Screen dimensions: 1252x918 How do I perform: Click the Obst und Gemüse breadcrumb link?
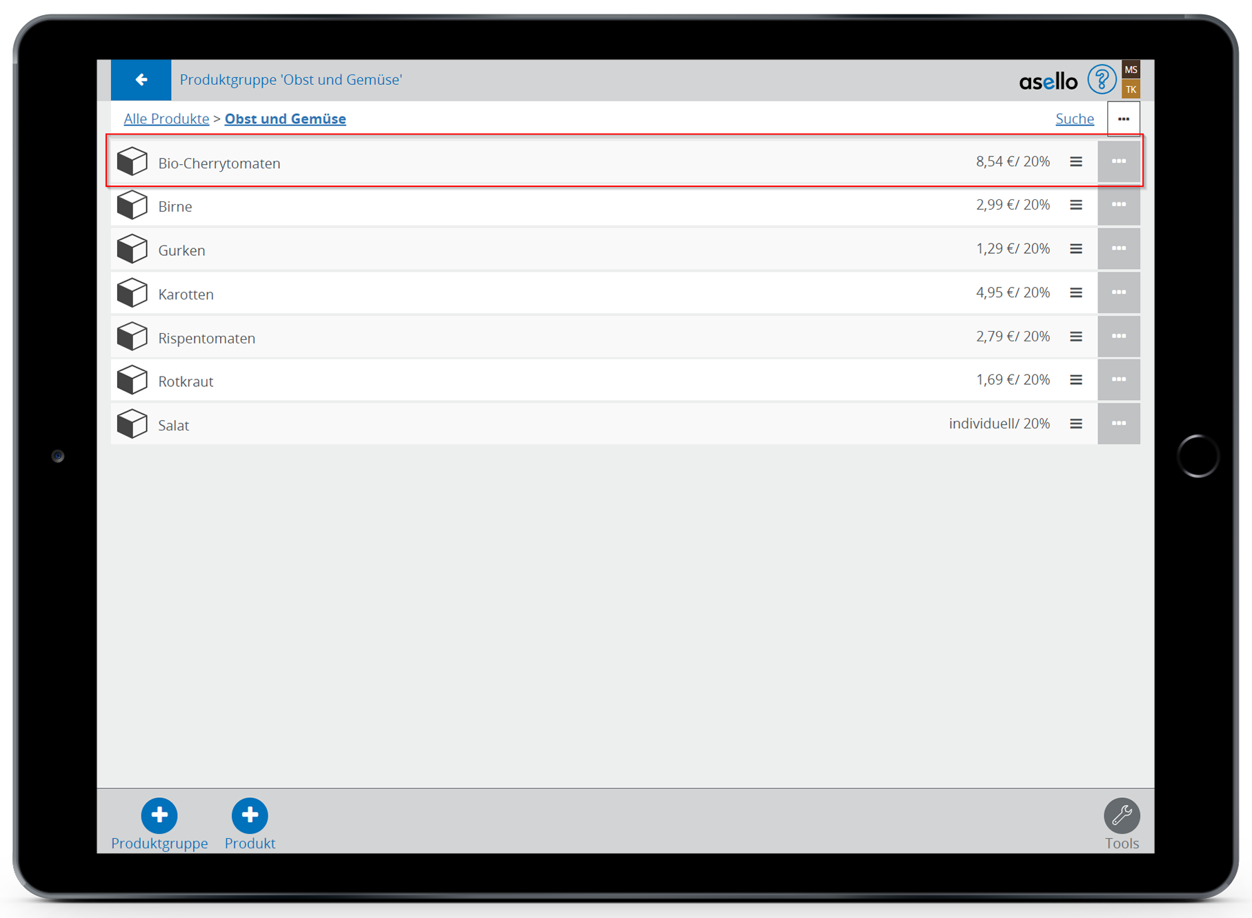(x=285, y=119)
